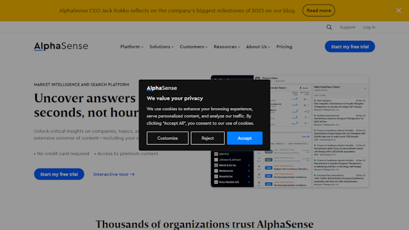Click the AlphaSense logo in header
The height and width of the screenshot is (230, 409).
pos(61,46)
